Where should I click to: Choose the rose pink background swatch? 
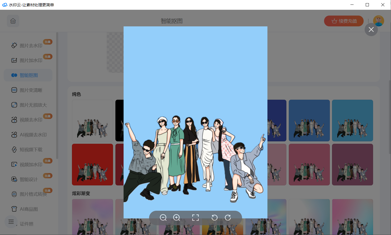point(309,165)
